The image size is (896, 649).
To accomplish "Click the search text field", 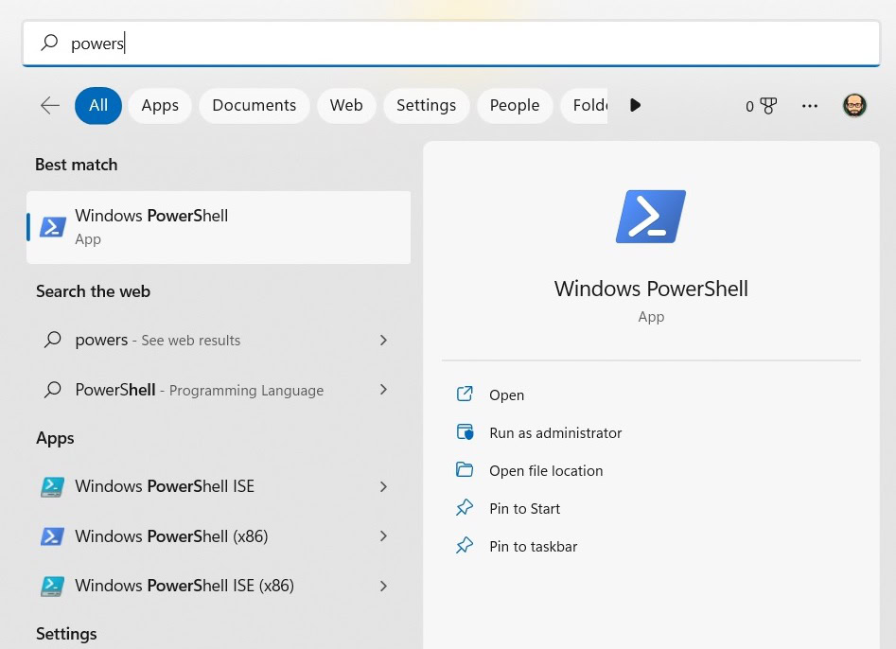I will (x=473, y=44).
